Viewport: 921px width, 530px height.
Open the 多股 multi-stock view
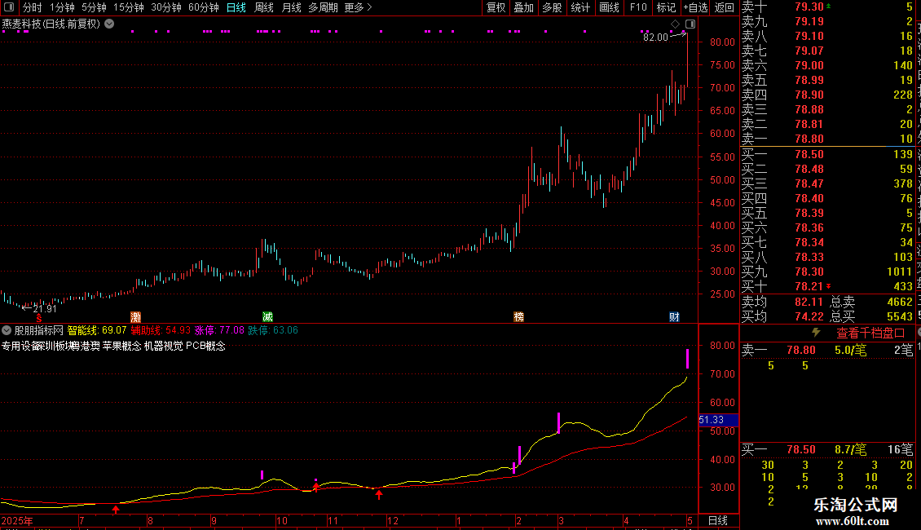(x=552, y=7)
